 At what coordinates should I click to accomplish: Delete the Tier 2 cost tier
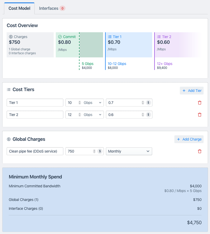(x=200, y=115)
